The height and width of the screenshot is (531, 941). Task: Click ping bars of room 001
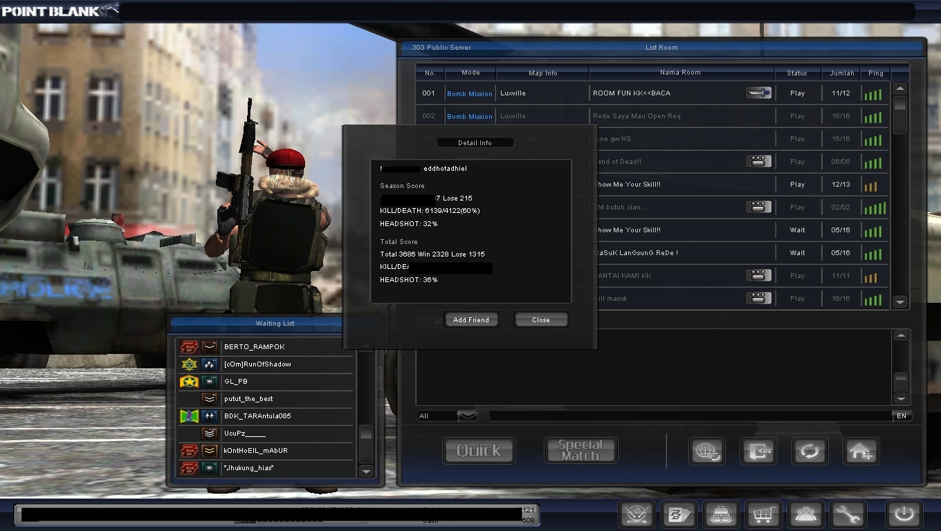873,94
